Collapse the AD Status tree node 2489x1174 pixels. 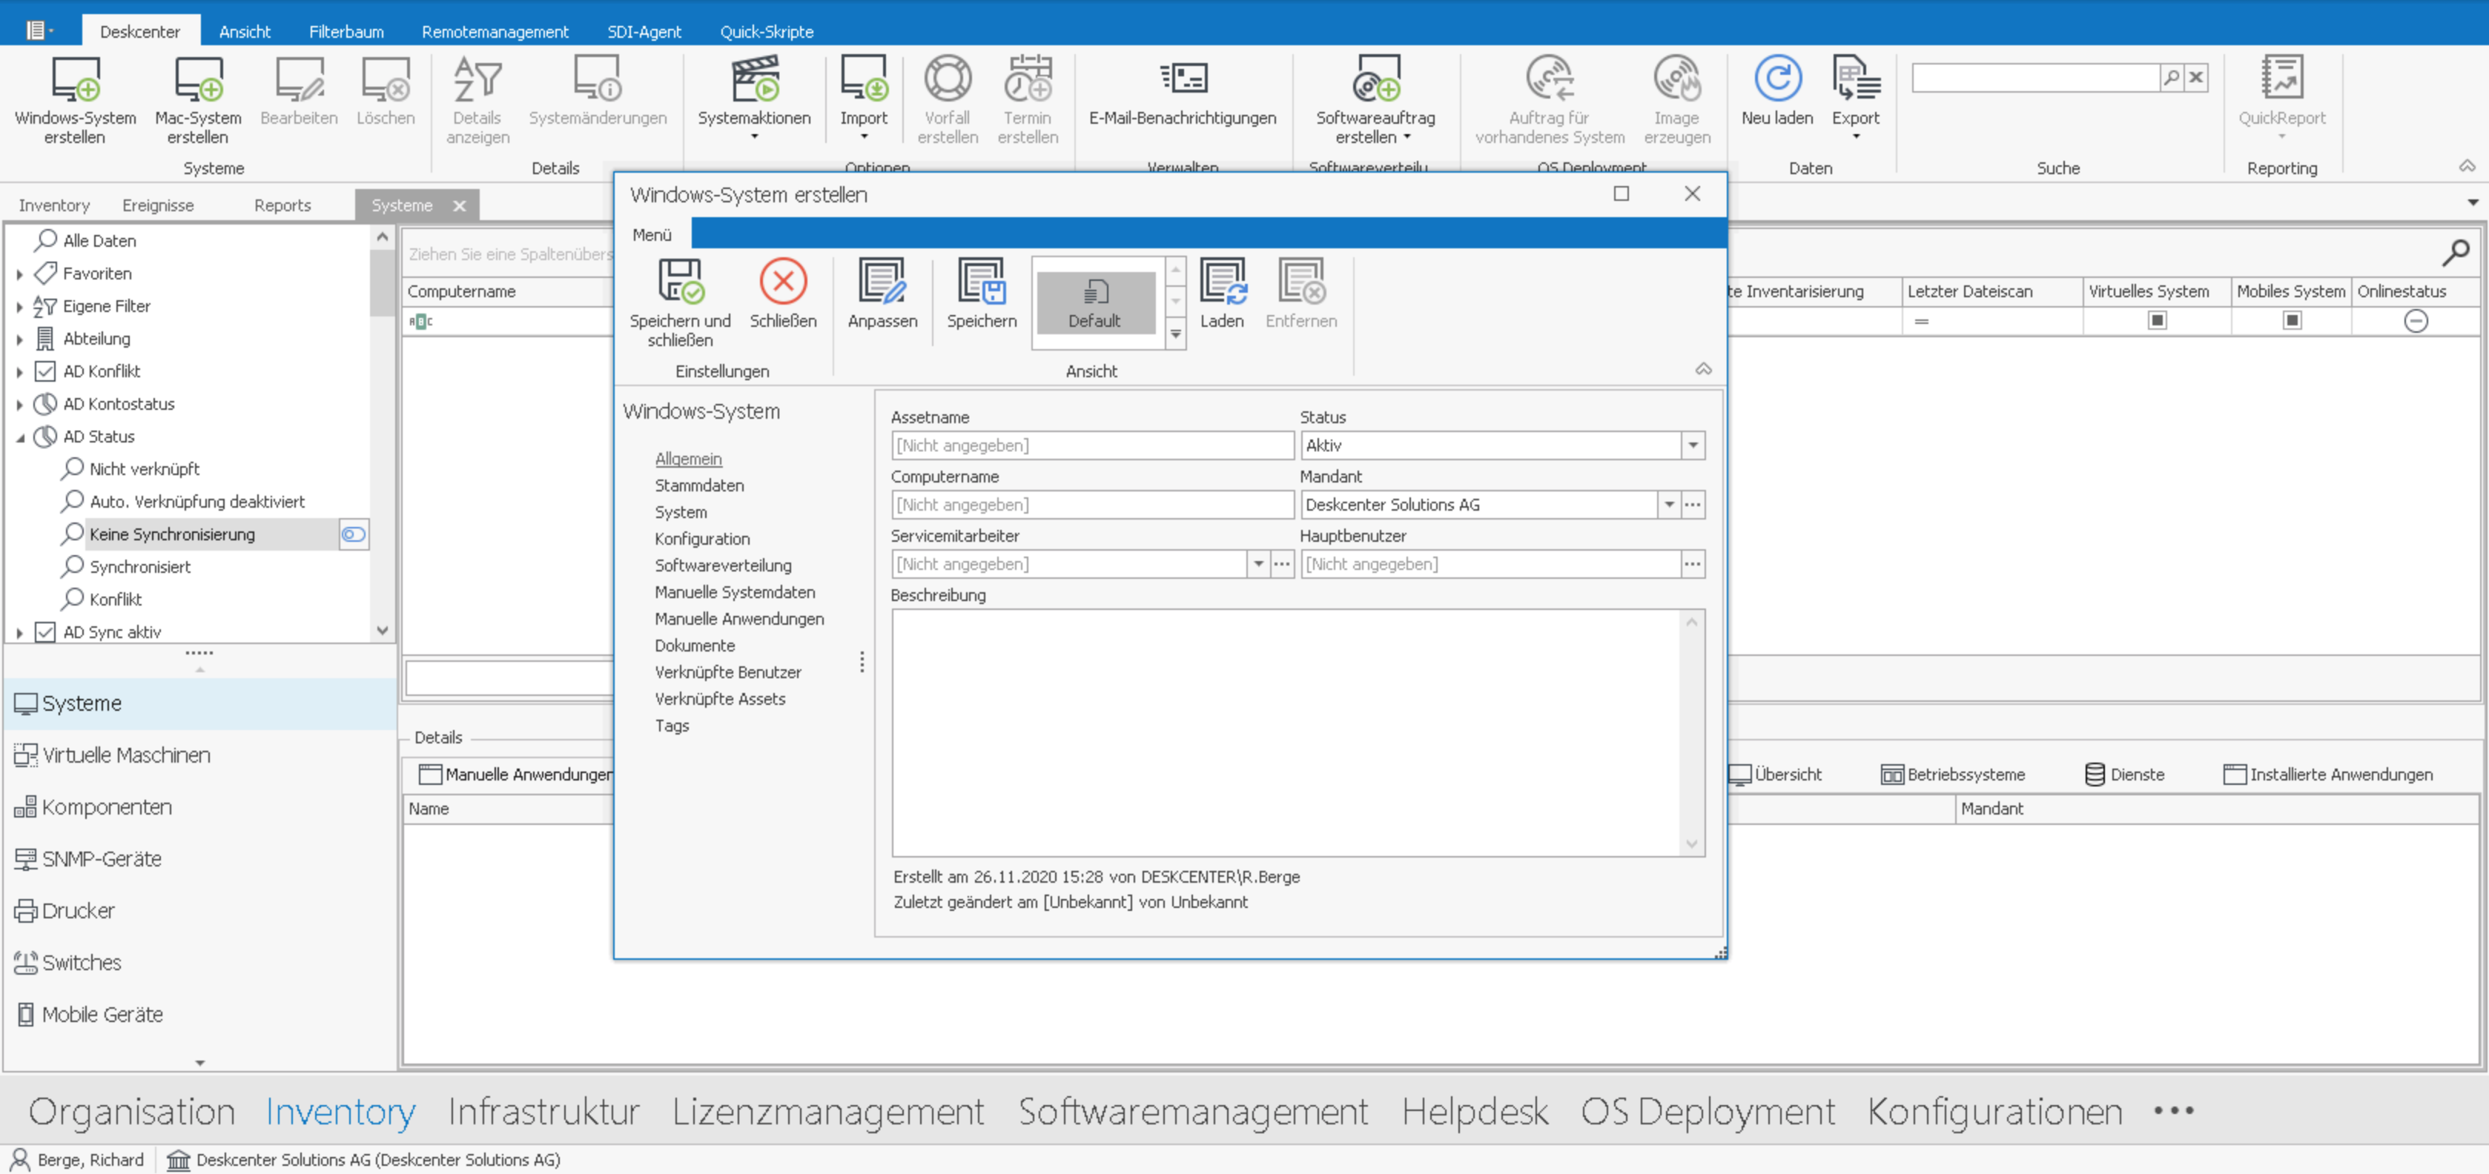[20, 437]
